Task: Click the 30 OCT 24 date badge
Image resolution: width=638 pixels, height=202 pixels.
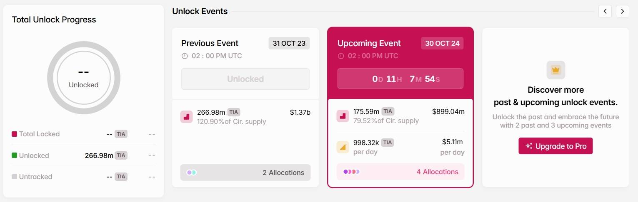Action: tap(442, 43)
